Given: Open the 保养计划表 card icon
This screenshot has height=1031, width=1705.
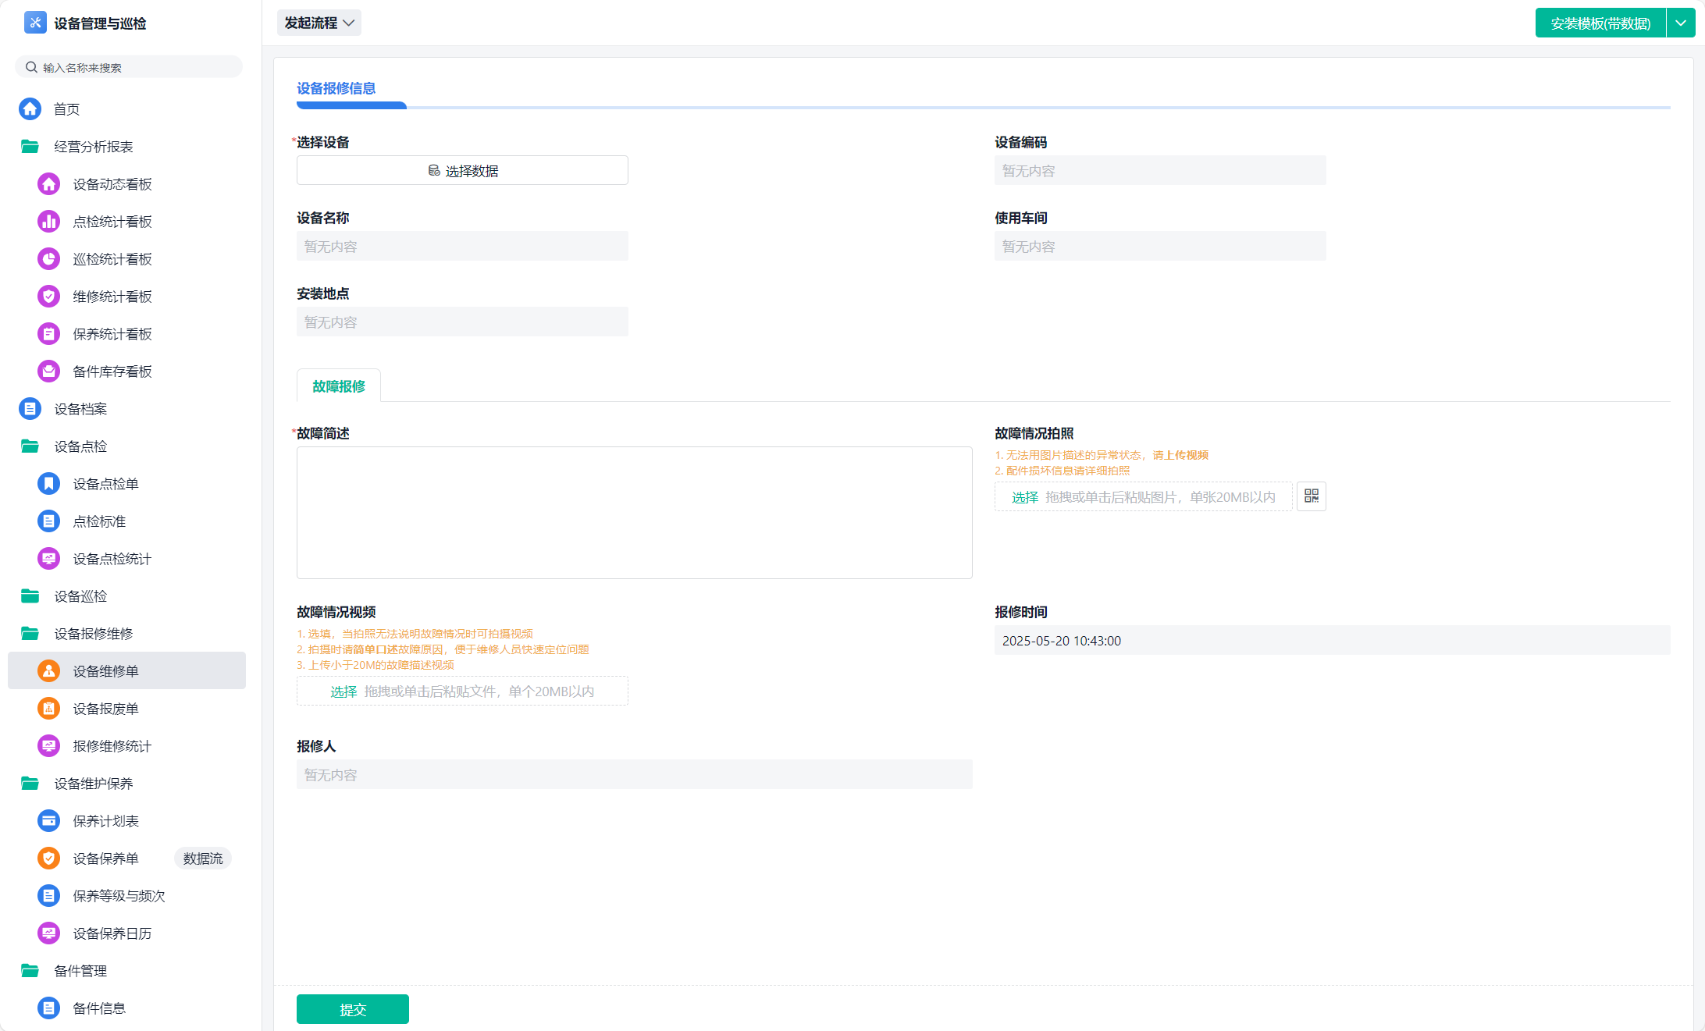Looking at the screenshot, I should click(48, 821).
